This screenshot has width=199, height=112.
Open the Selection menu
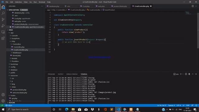pyautogui.click(x=18, y=2)
